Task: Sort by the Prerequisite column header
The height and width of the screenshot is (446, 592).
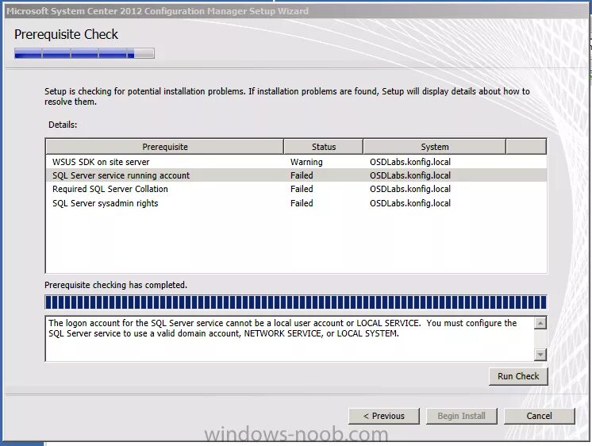Action: [x=164, y=147]
